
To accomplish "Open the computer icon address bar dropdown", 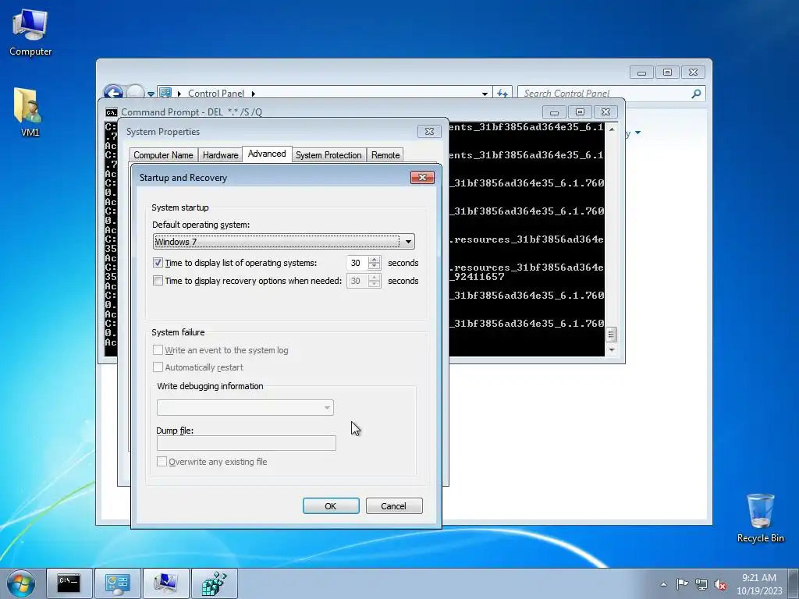I will click(x=179, y=94).
